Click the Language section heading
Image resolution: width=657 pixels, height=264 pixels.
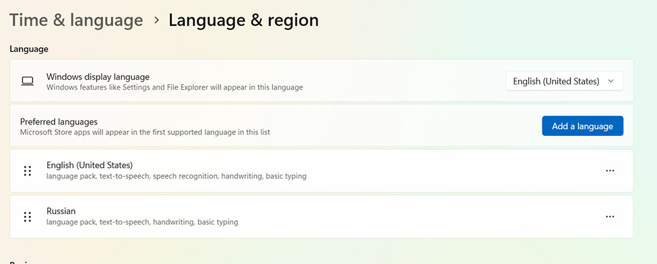click(x=29, y=49)
